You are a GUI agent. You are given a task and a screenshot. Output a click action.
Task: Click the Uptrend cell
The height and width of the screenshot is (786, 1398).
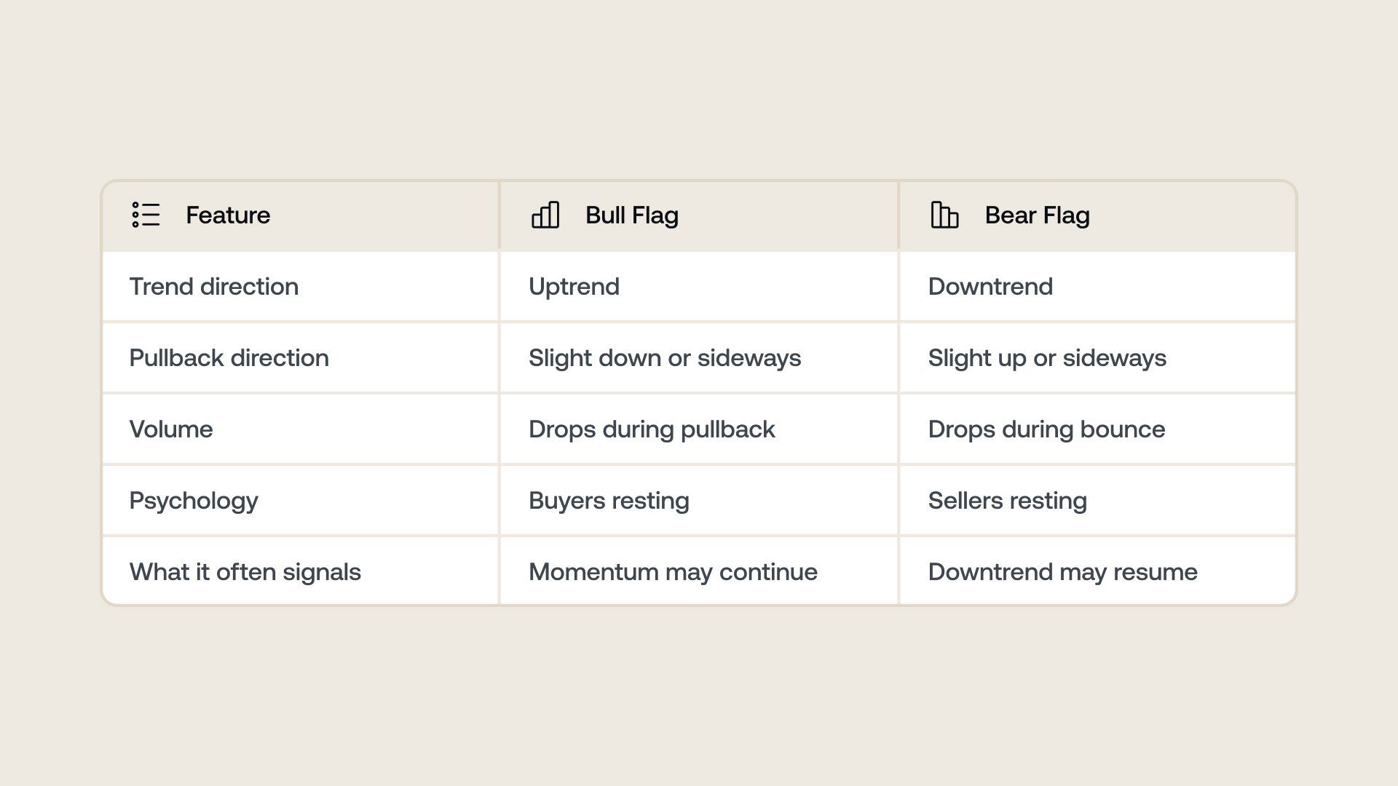click(574, 286)
